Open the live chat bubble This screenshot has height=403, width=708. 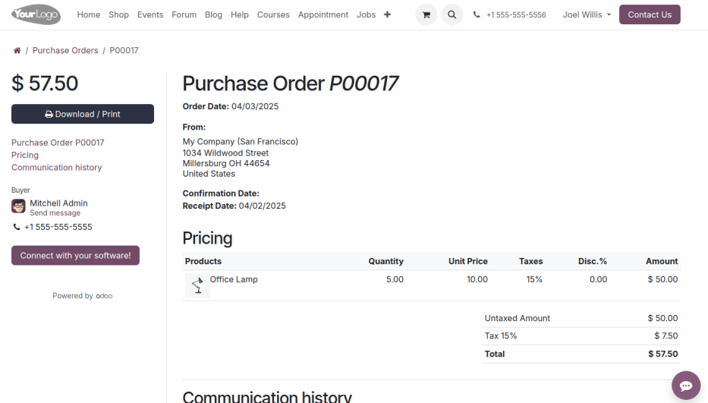coord(686,386)
